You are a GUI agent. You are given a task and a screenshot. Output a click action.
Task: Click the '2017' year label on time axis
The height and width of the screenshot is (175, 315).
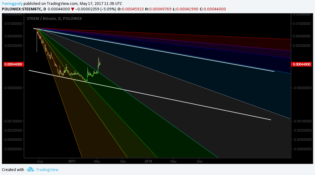click(72, 161)
